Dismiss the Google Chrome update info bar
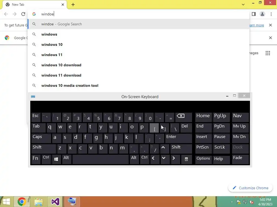The width and height of the screenshot is (277, 207). click(x=270, y=38)
